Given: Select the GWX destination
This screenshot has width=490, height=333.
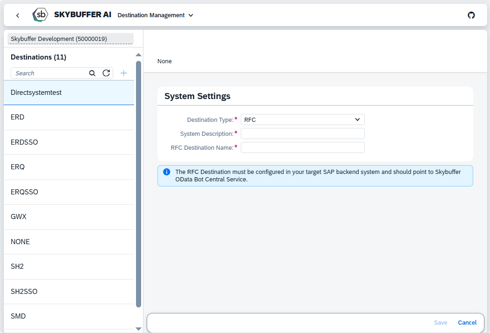Looking at the screenshot, I should coord(69,217).
